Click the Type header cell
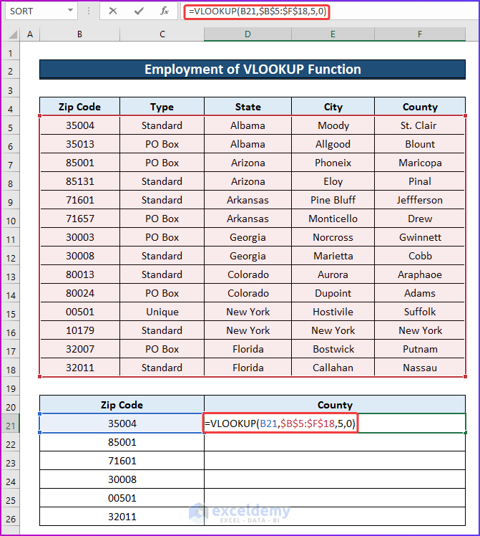 pos(162,107)
